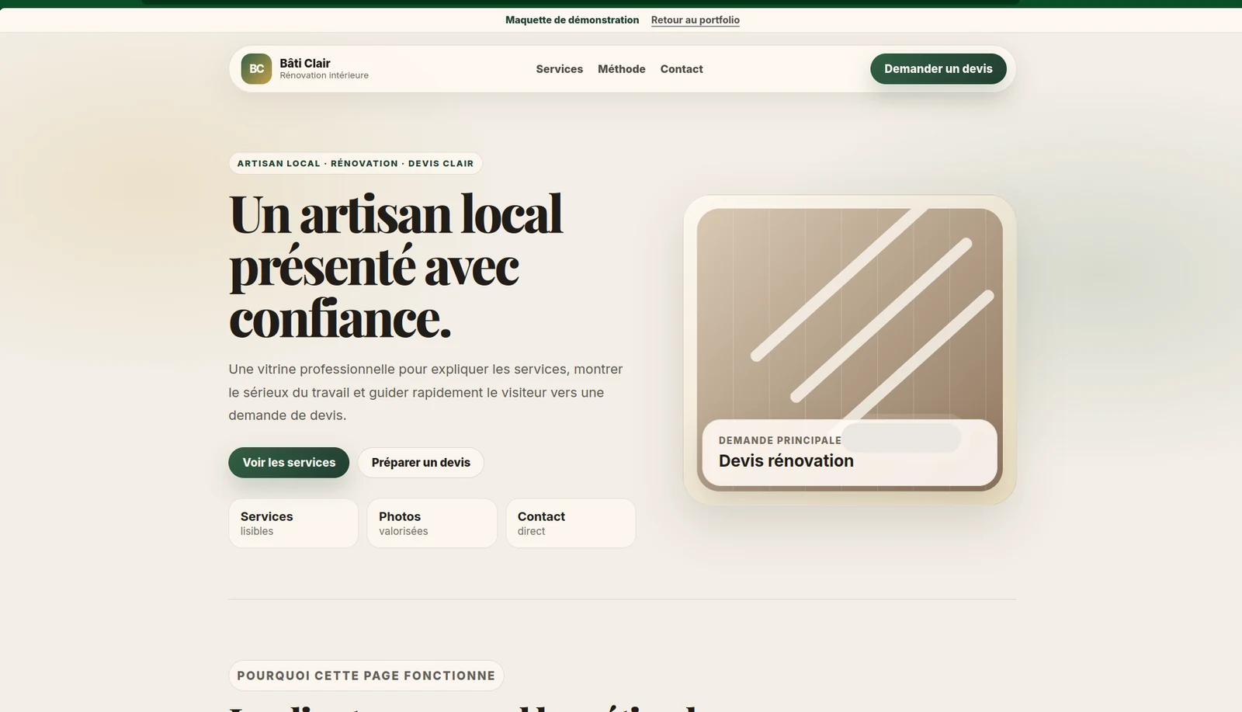Click the Rénovation intérieure subtitle
The width and height of the screenshot is (1242, 712).
(x=324, y=75)
